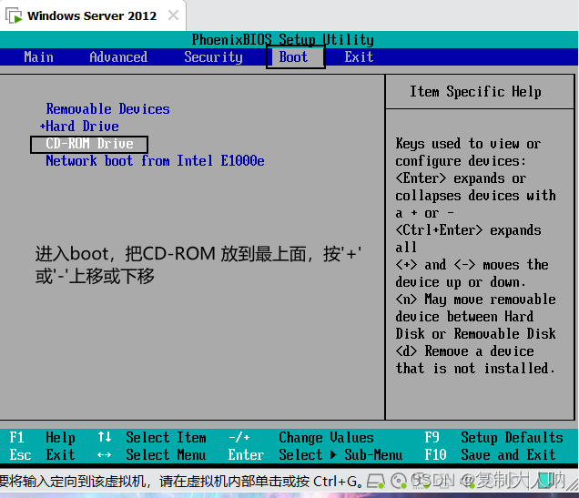Open the Advanced BIOS menu
The width and height of the screenshot is (579, 498).
[118, 57]
